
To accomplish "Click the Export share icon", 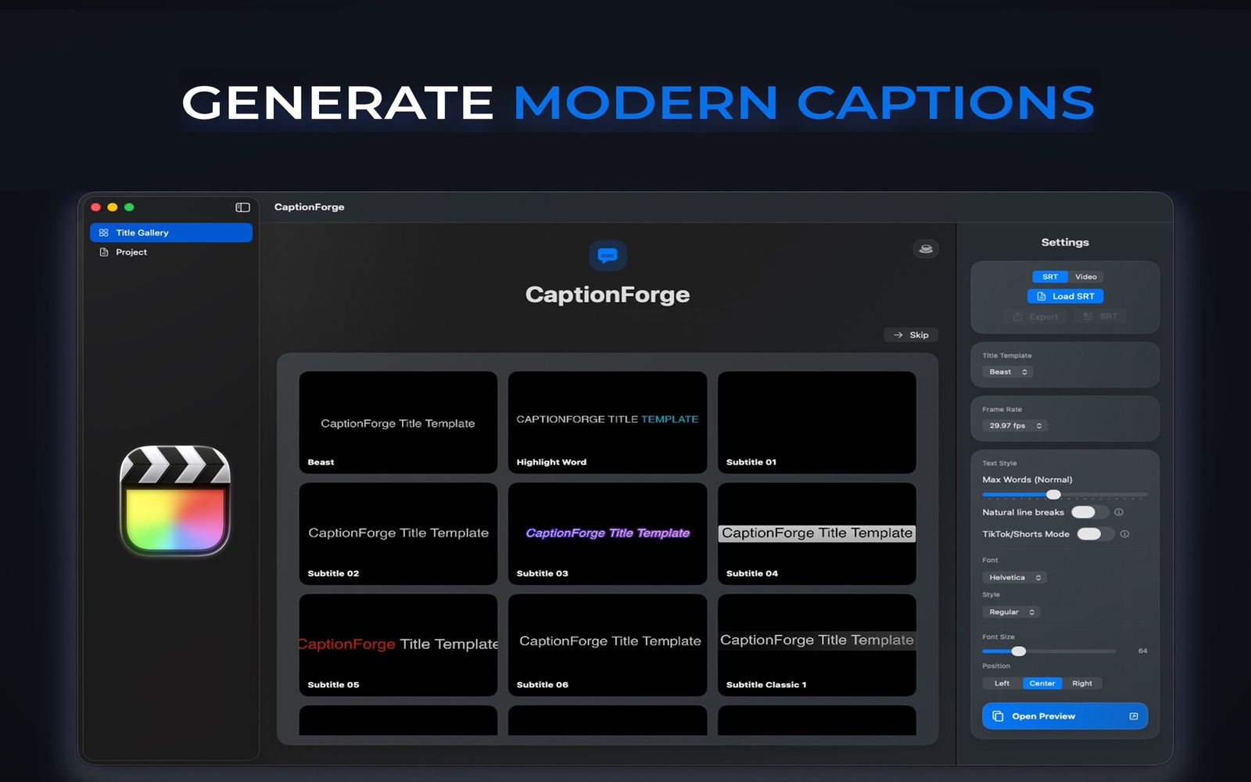I will coord(1017,317).
